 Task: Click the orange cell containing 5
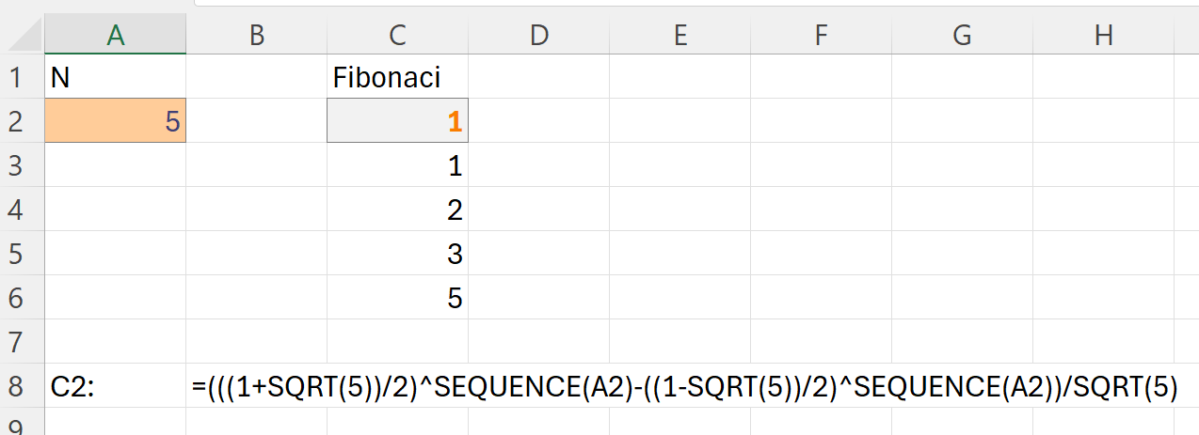(115, 121)
